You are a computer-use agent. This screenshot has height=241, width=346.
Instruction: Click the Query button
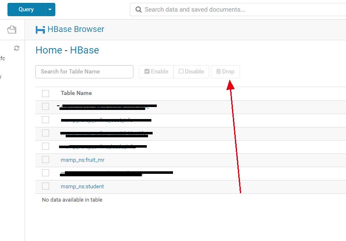(26, 10)
